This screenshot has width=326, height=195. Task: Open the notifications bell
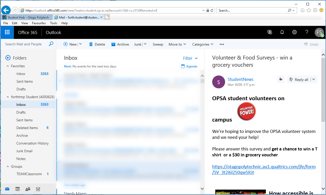[282, 32]
